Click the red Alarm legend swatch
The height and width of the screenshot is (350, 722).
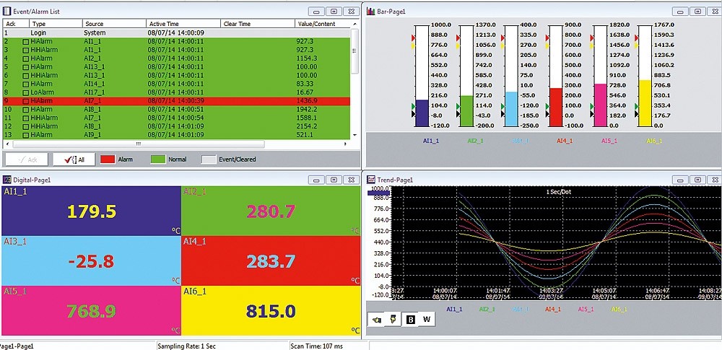108,159
